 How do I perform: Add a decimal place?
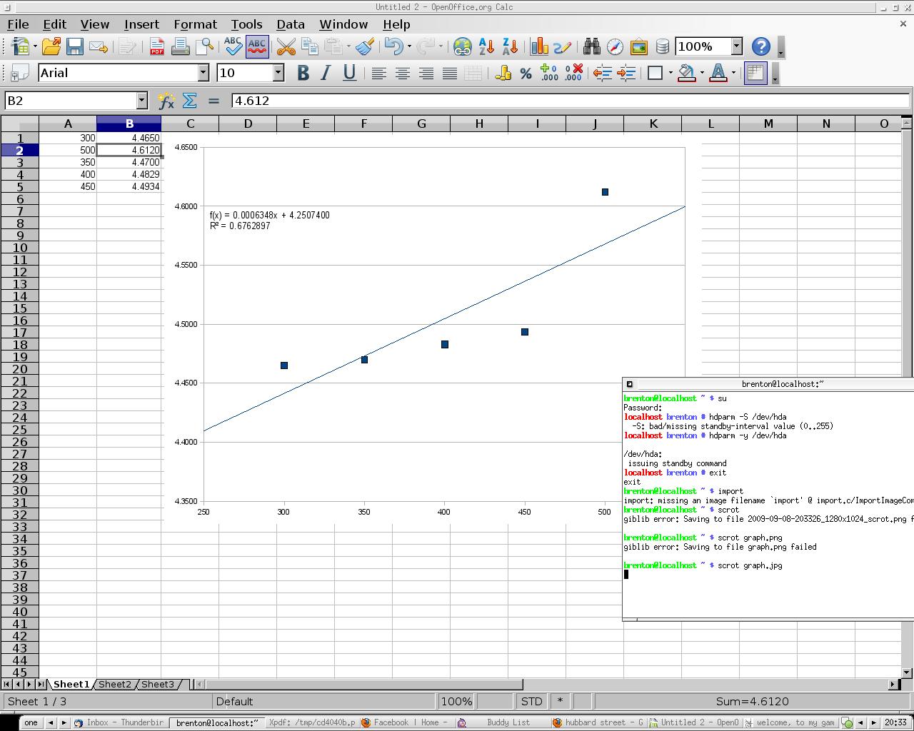coord(549,73)
